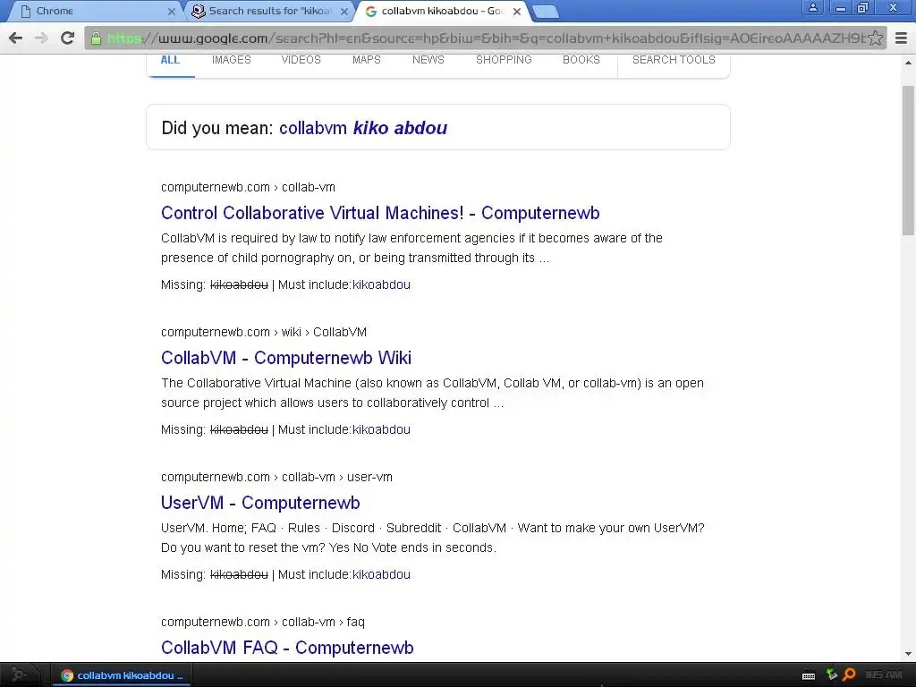916x687 pixels.
Task: Click computernewb.com › collab-vm › user-vm breadcrumb
Action: point(277,477)
